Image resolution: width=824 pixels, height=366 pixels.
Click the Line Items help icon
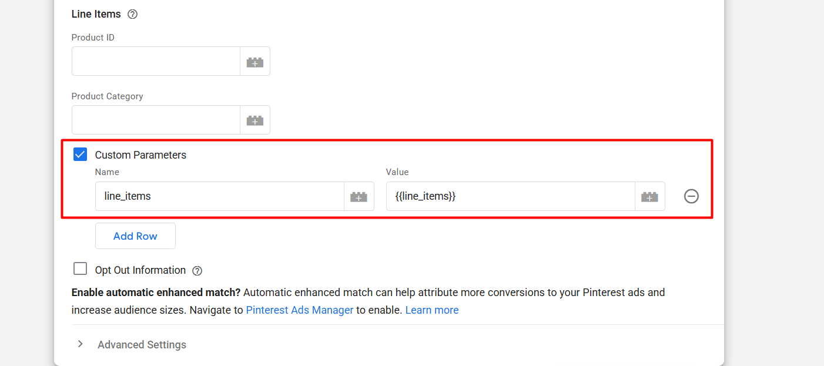point(132,14)
